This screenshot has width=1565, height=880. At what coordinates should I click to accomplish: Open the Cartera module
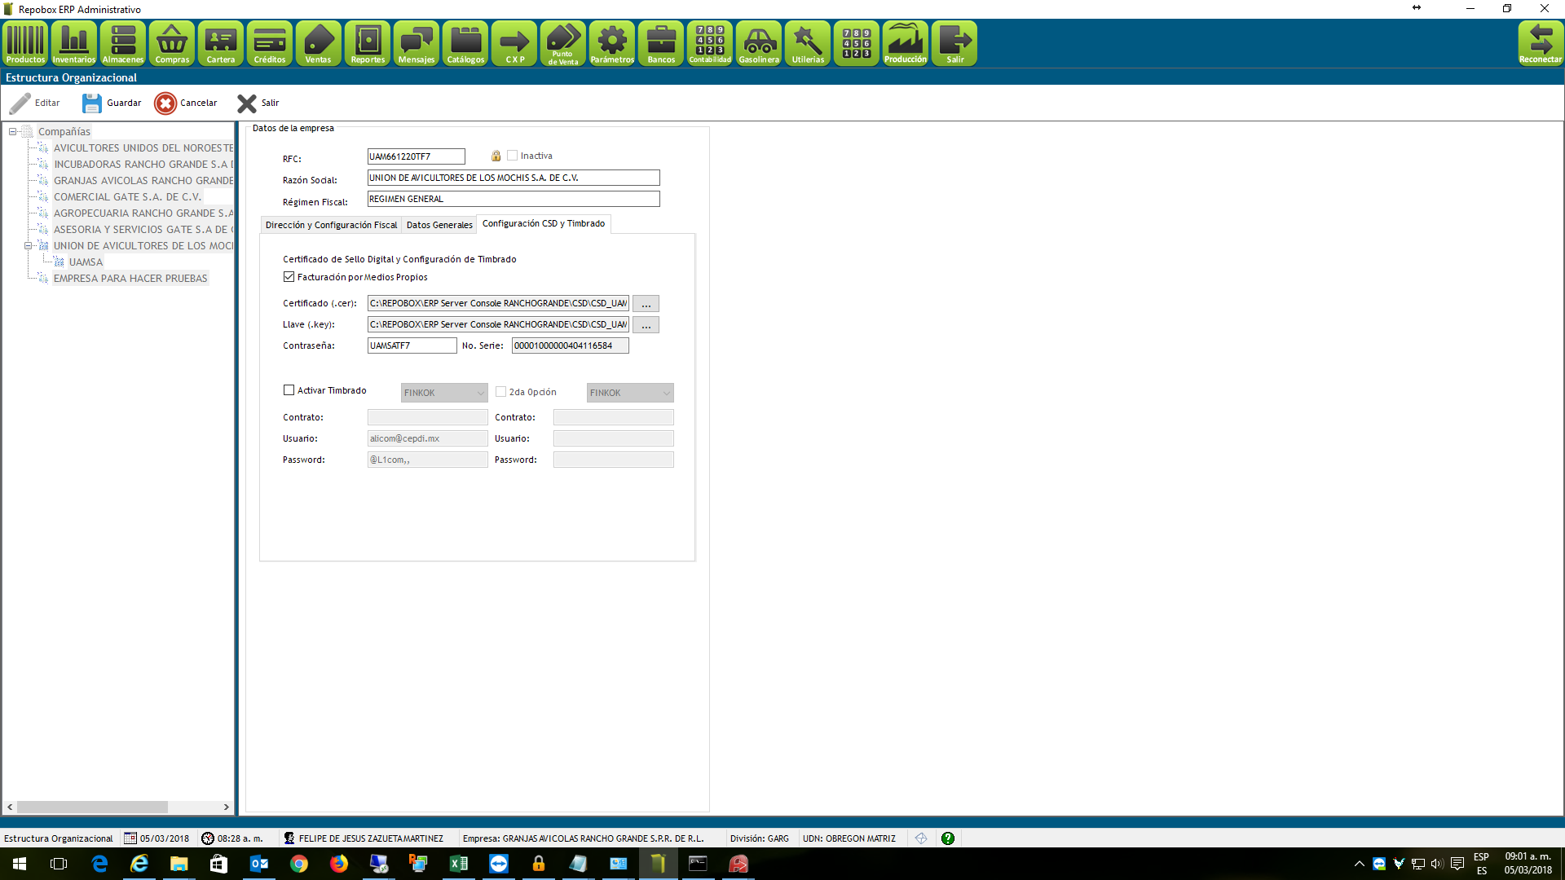point(221,43)
